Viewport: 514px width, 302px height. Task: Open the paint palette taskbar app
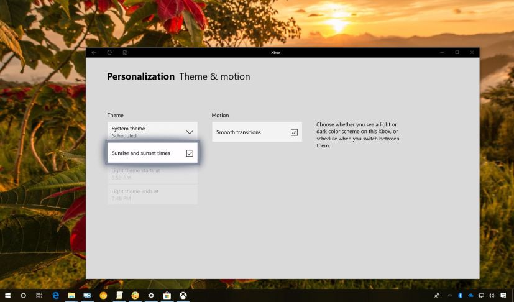tap(135, 295)
